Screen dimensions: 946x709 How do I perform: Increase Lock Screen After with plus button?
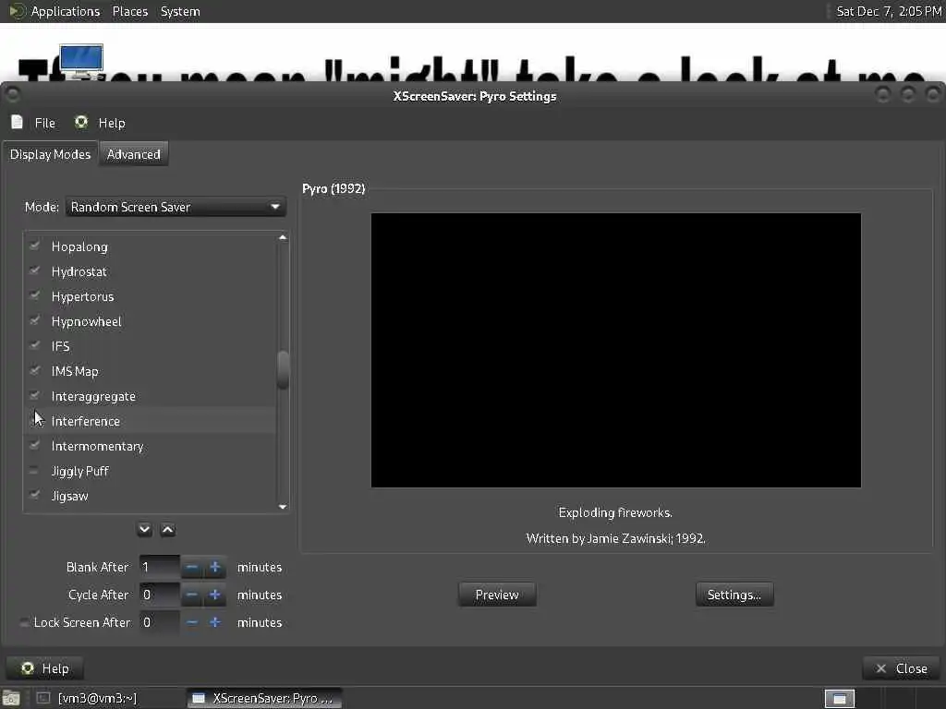[x=214, y=622]
